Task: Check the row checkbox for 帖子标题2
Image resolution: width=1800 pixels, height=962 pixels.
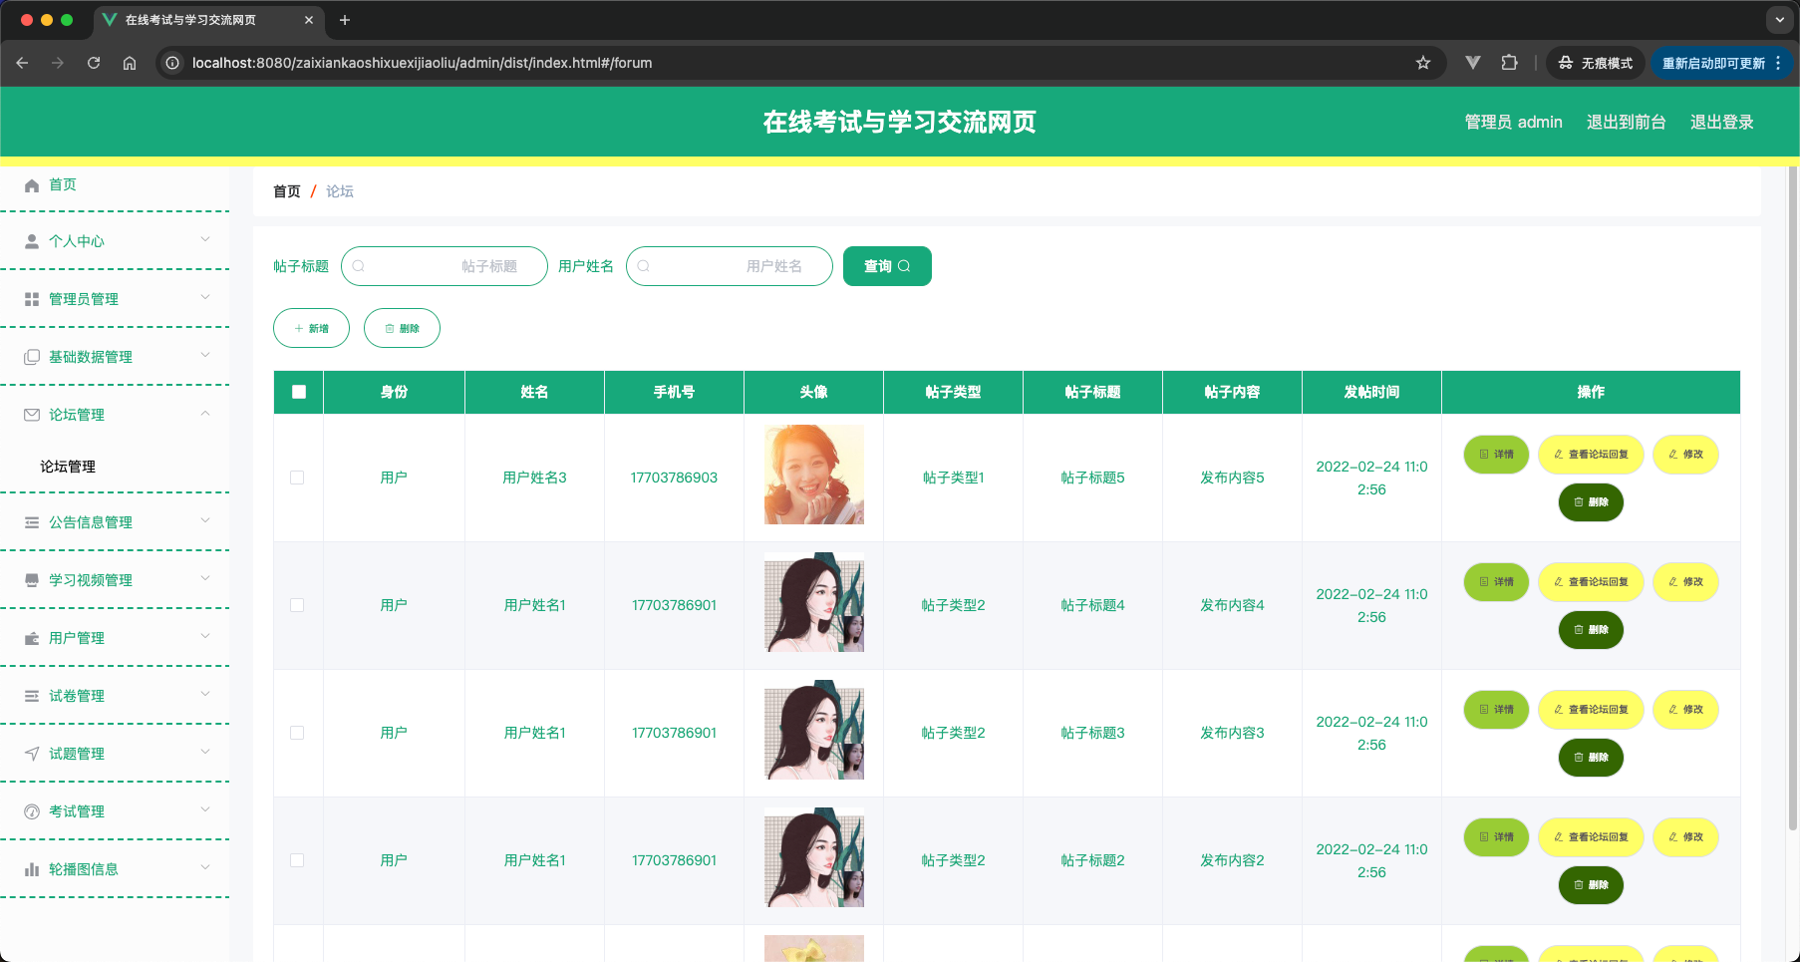Action: coord(297,860)
